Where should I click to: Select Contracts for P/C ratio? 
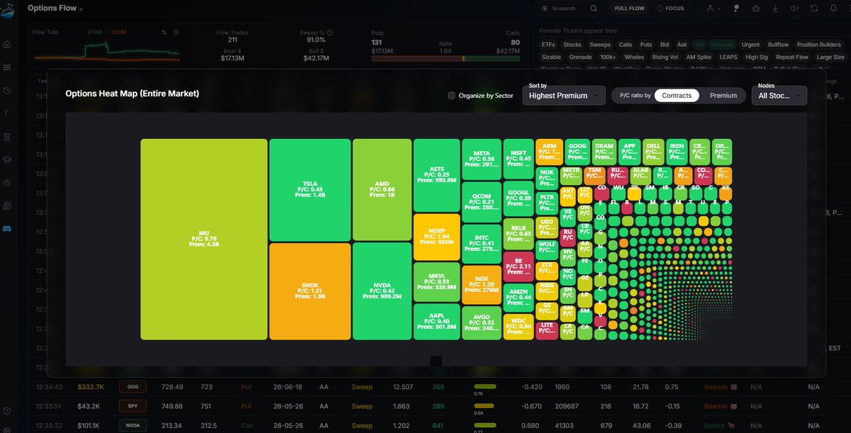[x=677, y=95]
